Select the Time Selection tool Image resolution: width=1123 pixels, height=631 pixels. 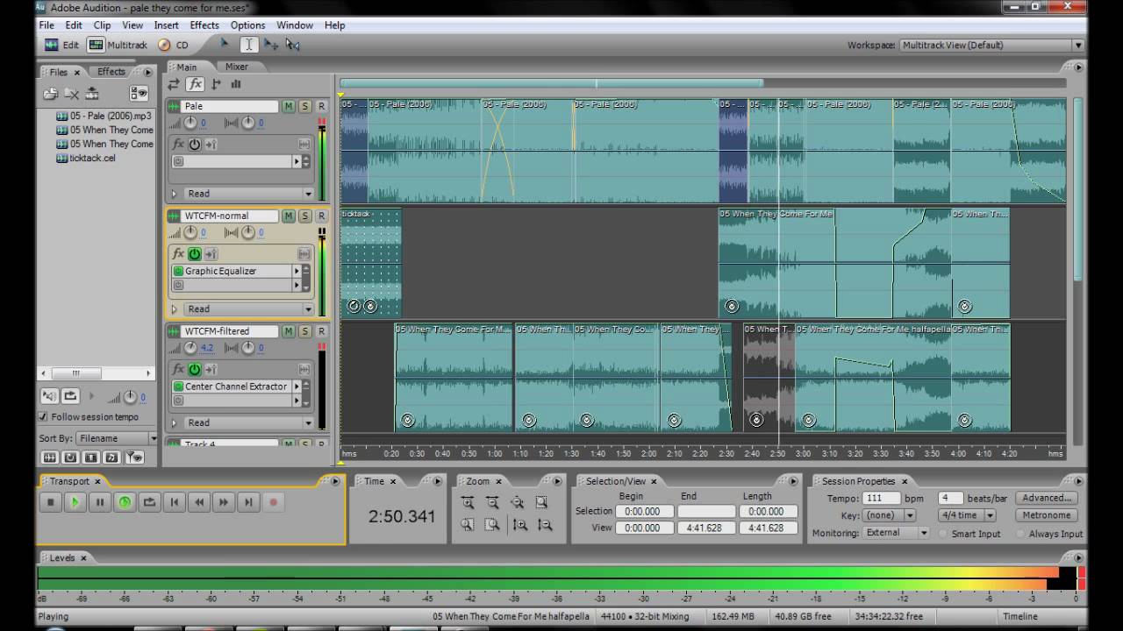coord(249,45)
